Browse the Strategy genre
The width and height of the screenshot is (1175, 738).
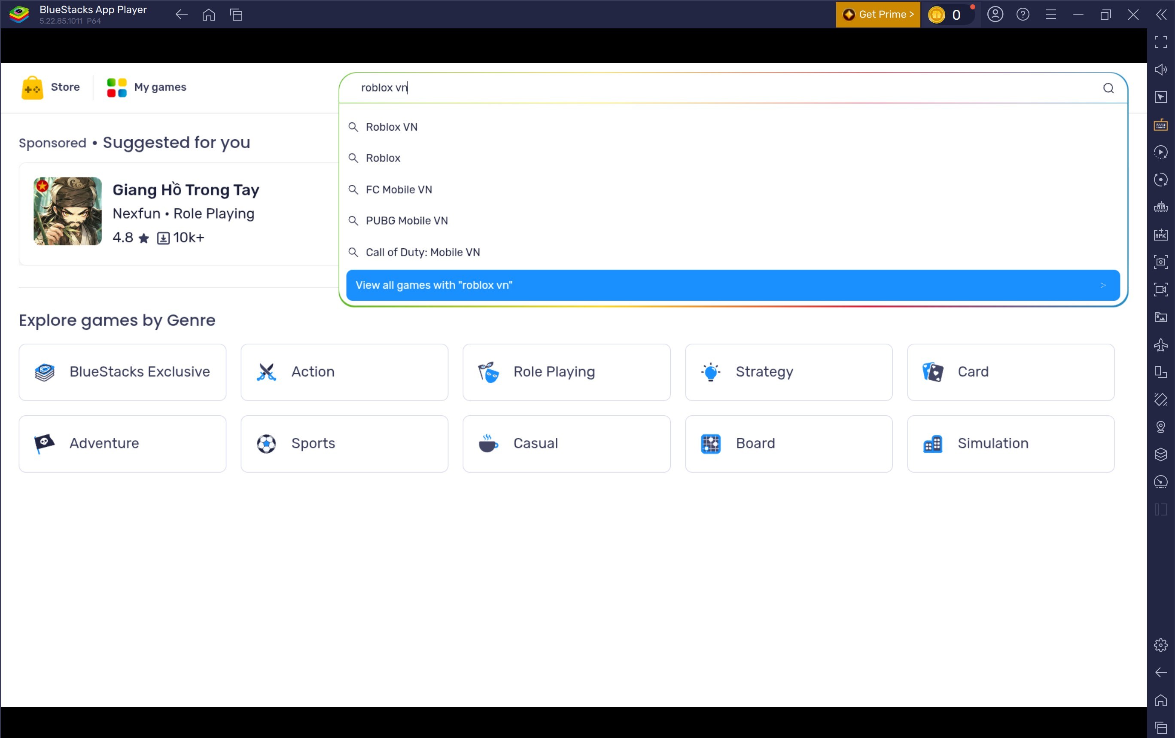[x=788, y=372]
